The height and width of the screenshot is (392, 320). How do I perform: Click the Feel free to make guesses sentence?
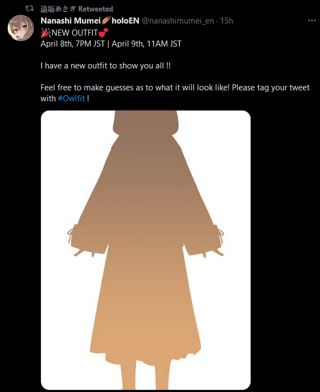click(x=135, y=88)
